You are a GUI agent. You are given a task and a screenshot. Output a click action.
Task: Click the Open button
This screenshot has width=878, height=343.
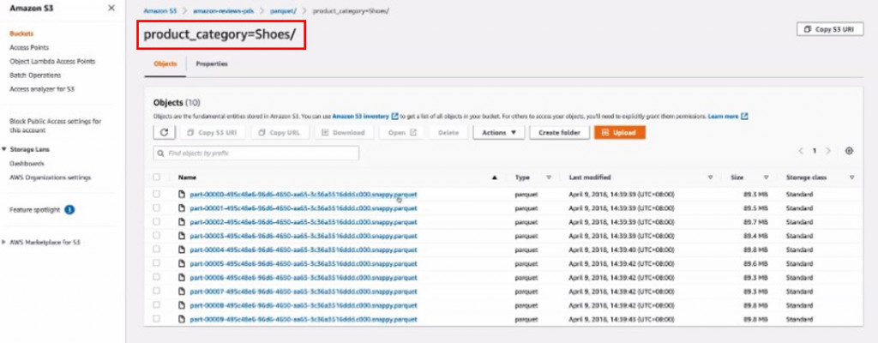click(401, 133)
